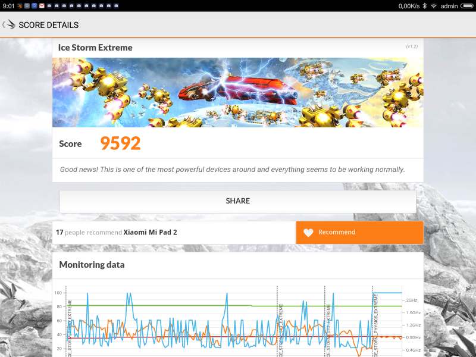Tap the white heart icon
The image size is (476, 357).
308,233
